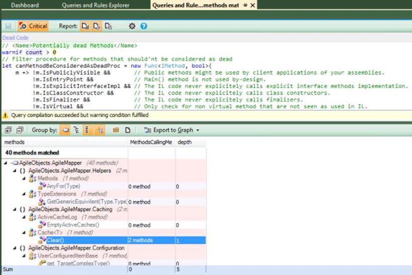The image size is (412, 275).
Task: Click the TypeExtensions class icon
Action: tap(33, 194)
